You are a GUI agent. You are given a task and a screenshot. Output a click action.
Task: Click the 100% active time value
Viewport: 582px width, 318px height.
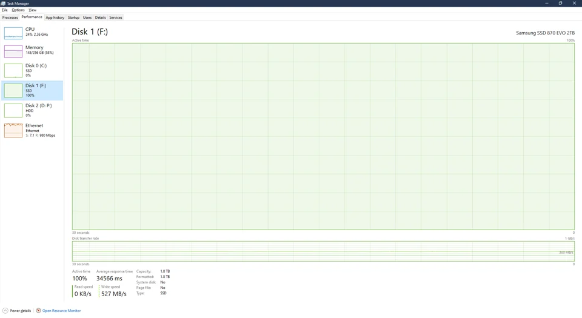(x=79, y=279)
